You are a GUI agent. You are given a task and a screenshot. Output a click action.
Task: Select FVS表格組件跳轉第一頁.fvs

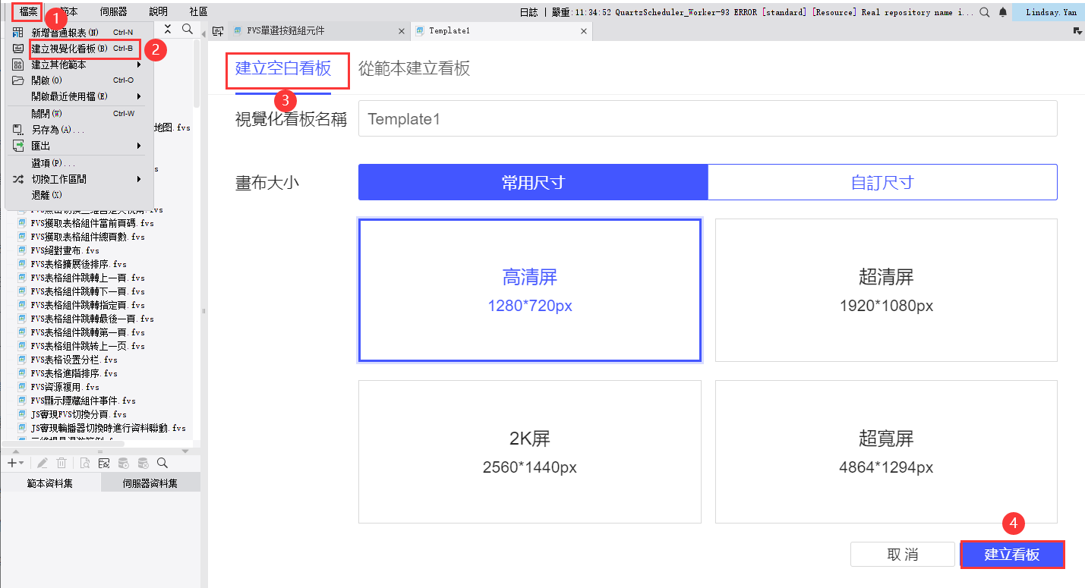(x=88, y=332)
